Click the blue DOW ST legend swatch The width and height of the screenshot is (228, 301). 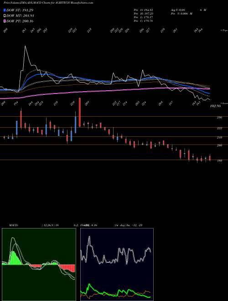click(5, 10)
